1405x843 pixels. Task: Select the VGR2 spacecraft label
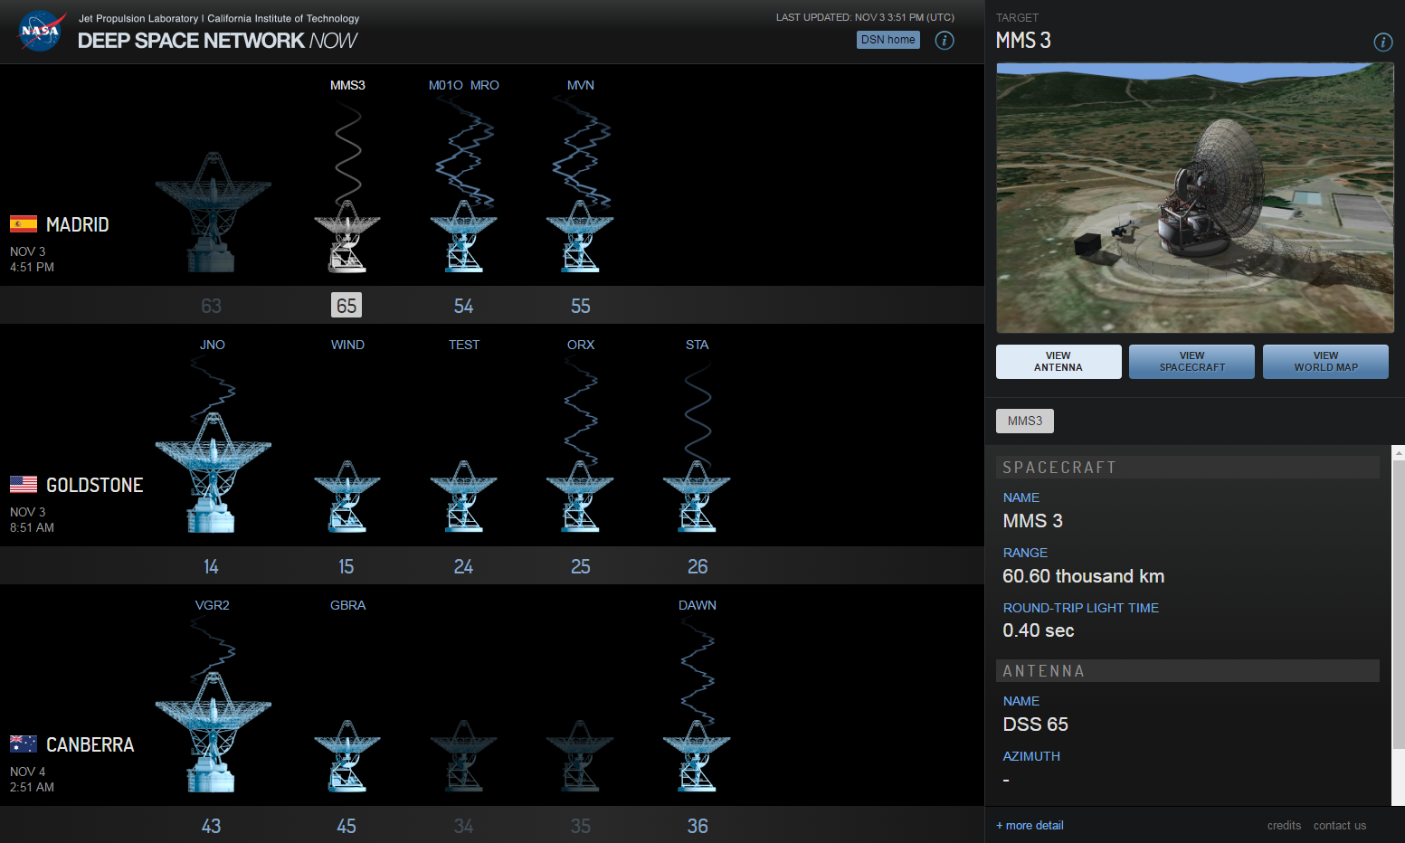[x=213, y=605]
